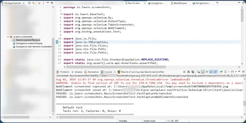The image size is (246, 123).
Task: Show hidden editor tabs list
Action: [x=217, y=3]
